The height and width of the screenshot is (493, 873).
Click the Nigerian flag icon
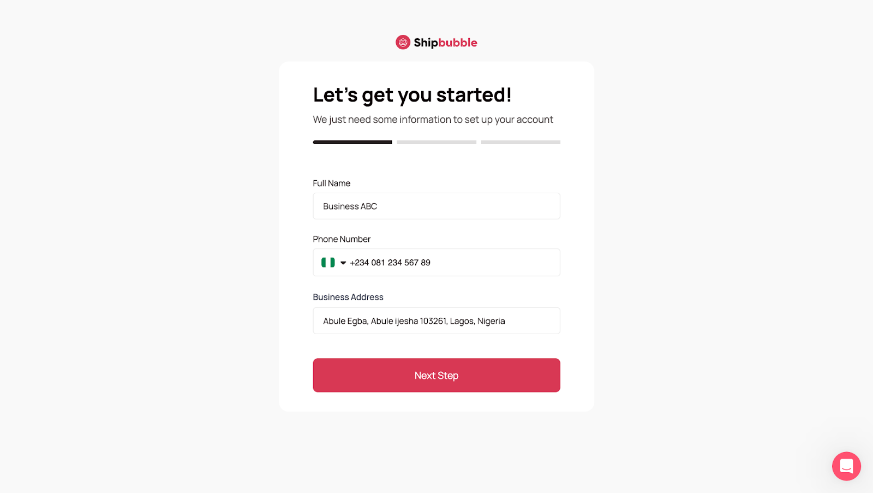[328, 263]
